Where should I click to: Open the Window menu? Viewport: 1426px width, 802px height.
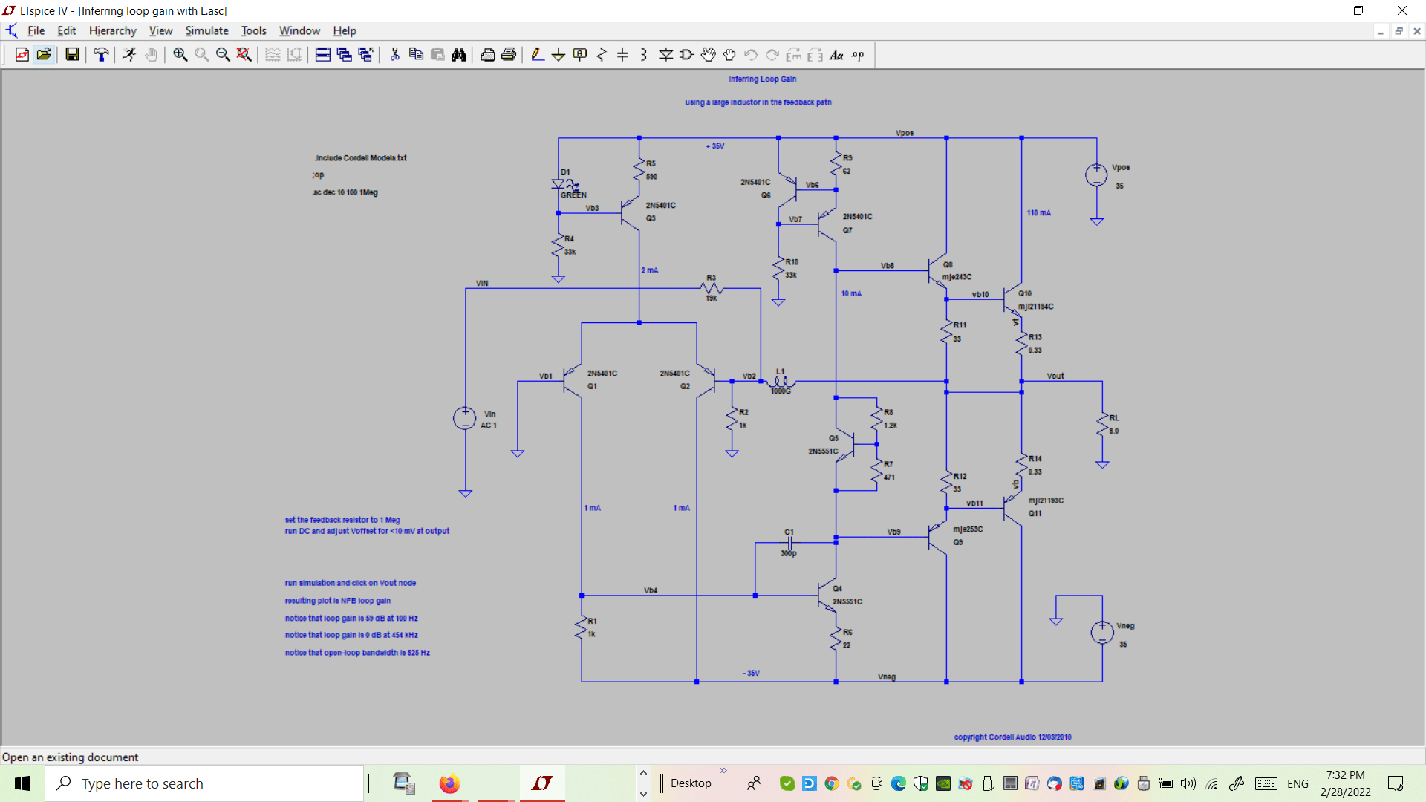tap(299, 30)
